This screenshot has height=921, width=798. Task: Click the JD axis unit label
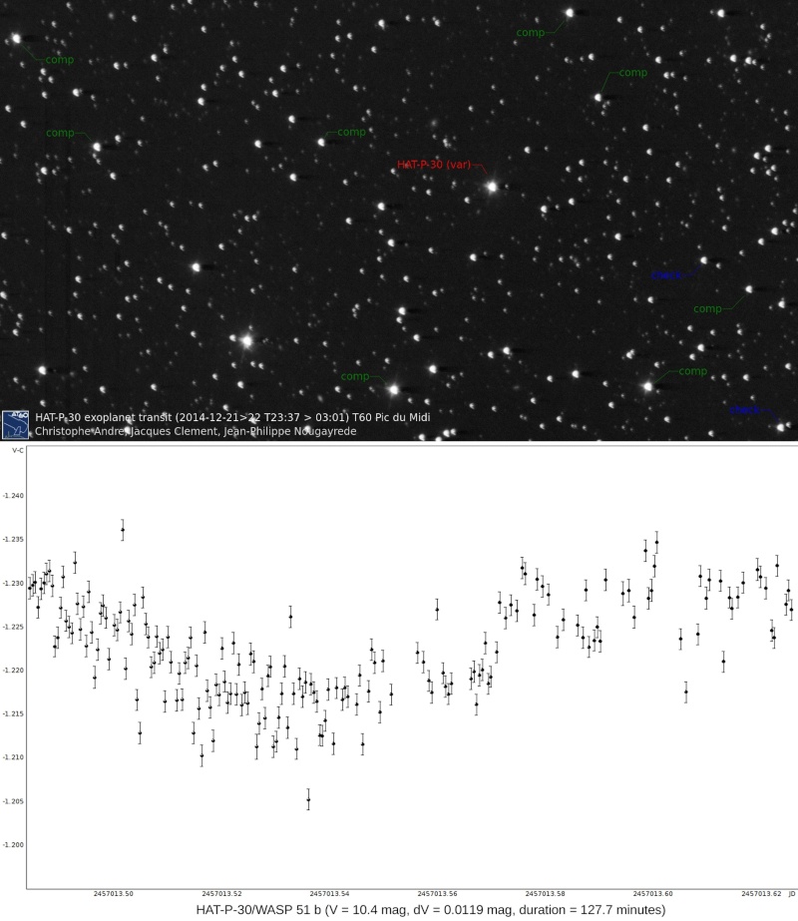792,894
